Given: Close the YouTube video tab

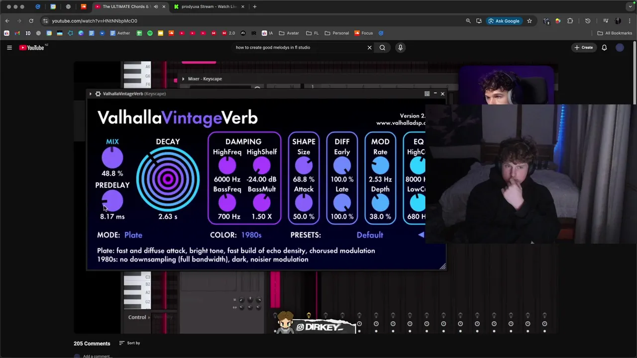Looking at the screenshot, I should tap(164, 6).
